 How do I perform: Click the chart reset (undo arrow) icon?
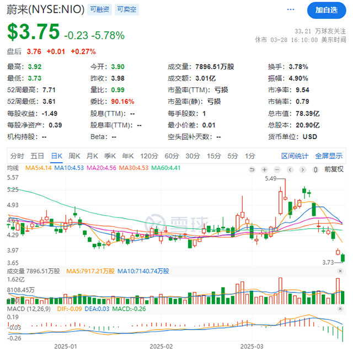coord(252,169)
